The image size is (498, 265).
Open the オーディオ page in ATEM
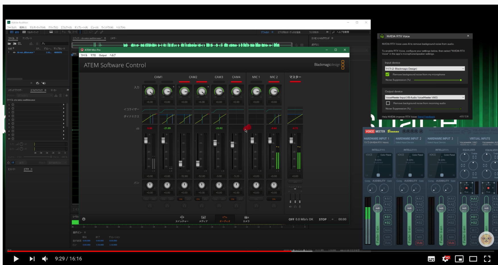click(225, 219)
